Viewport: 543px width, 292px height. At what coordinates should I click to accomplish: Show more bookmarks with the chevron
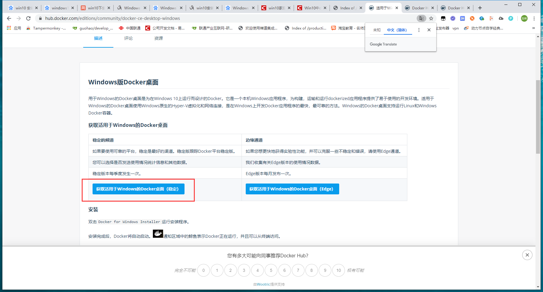click(534, 28)
